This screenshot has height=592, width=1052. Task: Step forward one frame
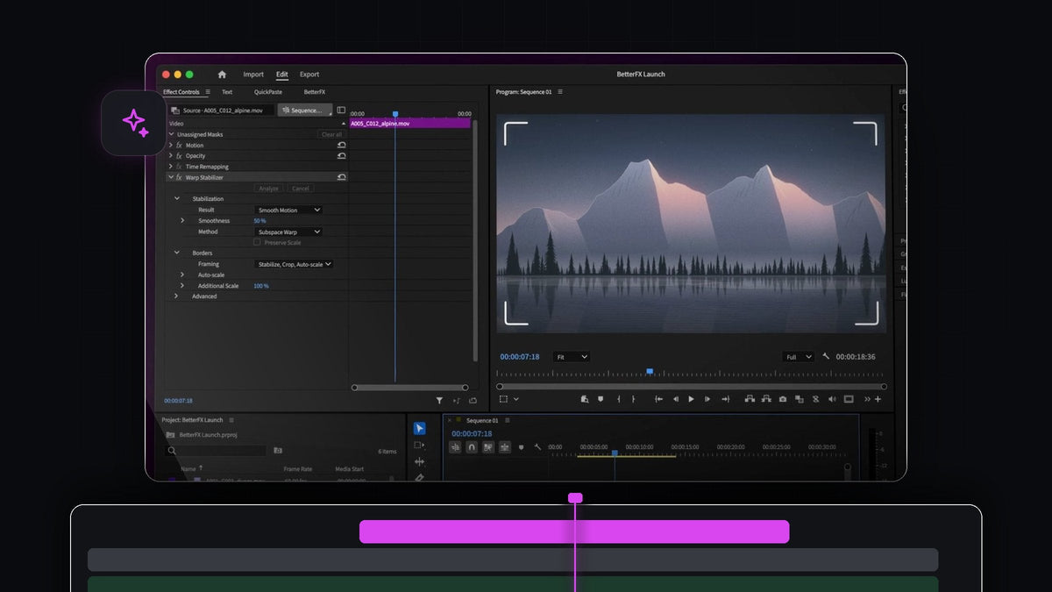[x=707, y=399]
